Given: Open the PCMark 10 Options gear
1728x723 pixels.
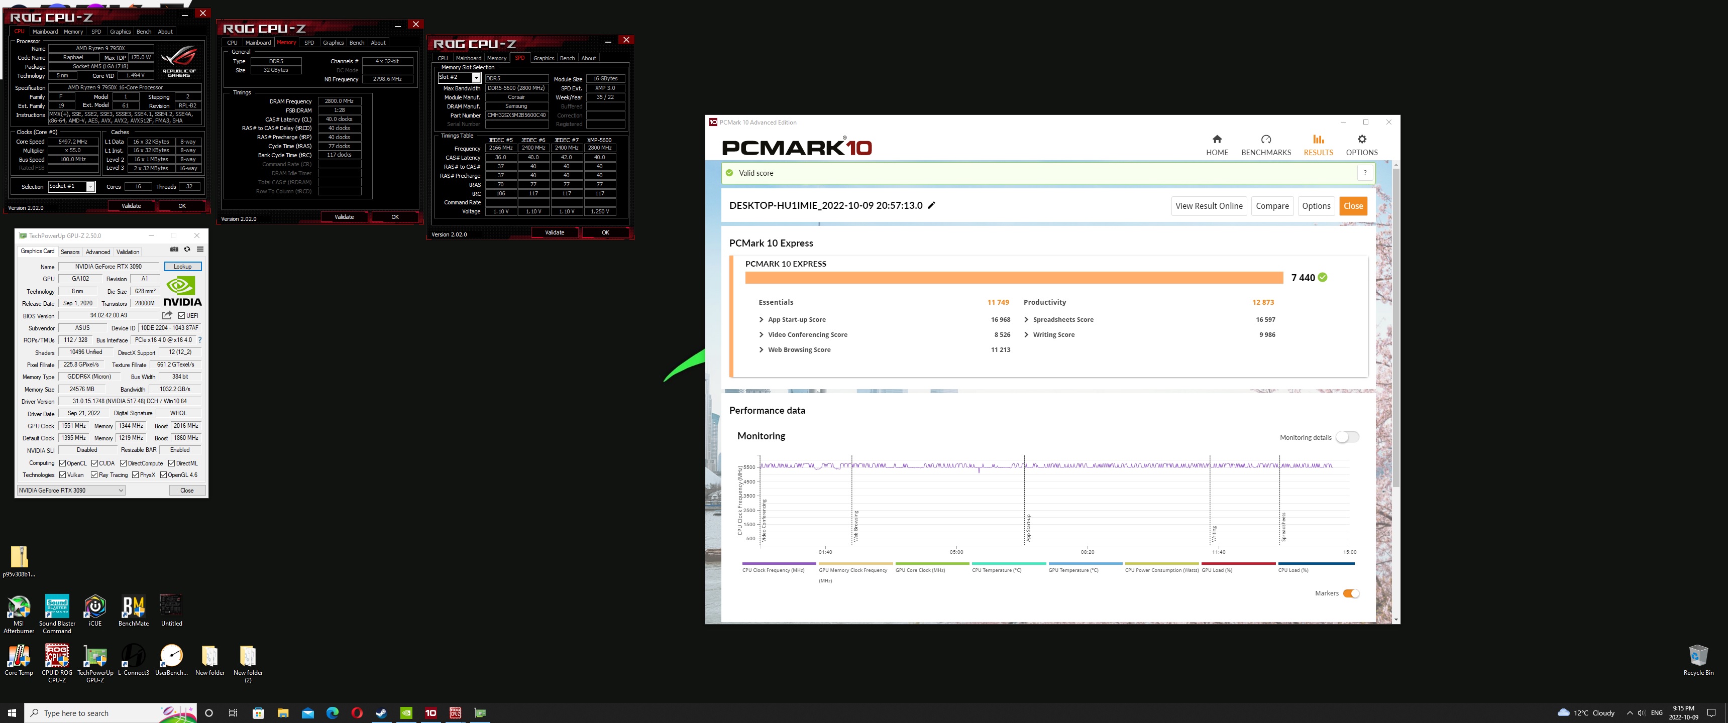Looking at the screenshot, I should [1362, 145].
